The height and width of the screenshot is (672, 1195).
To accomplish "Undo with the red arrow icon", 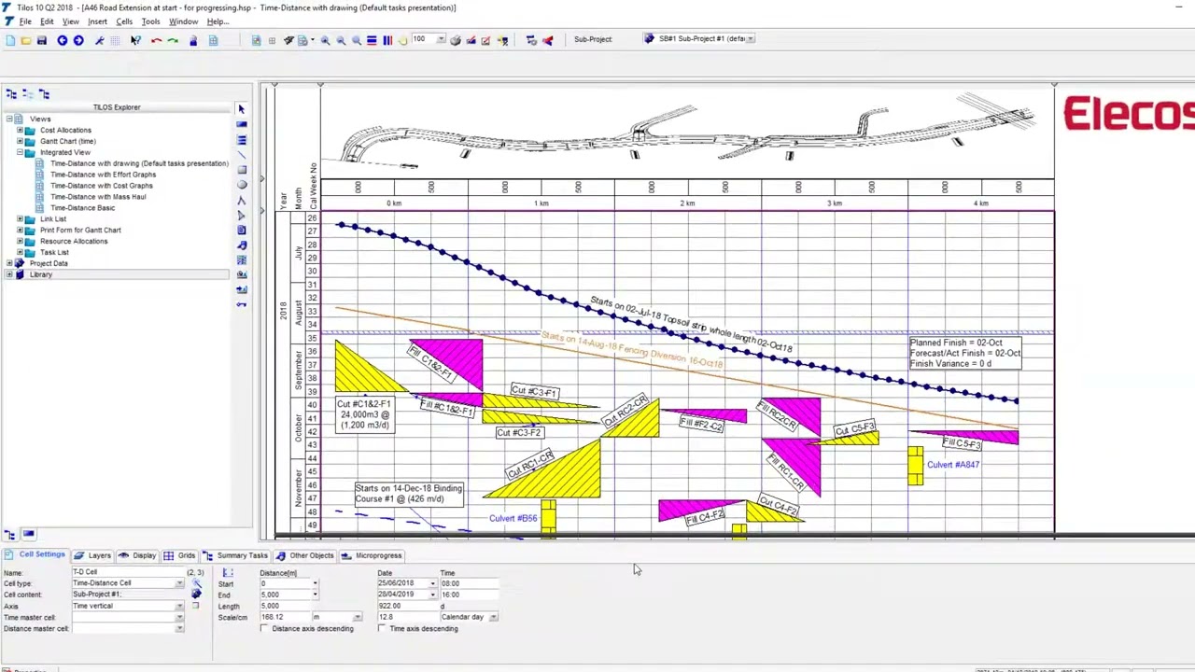I will (156, 40).
